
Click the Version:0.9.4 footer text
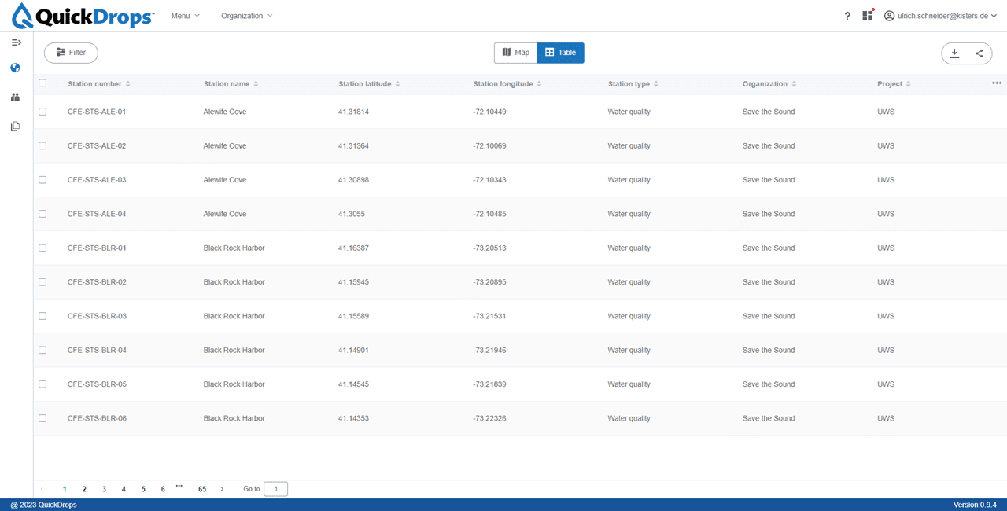click(975, 505)
